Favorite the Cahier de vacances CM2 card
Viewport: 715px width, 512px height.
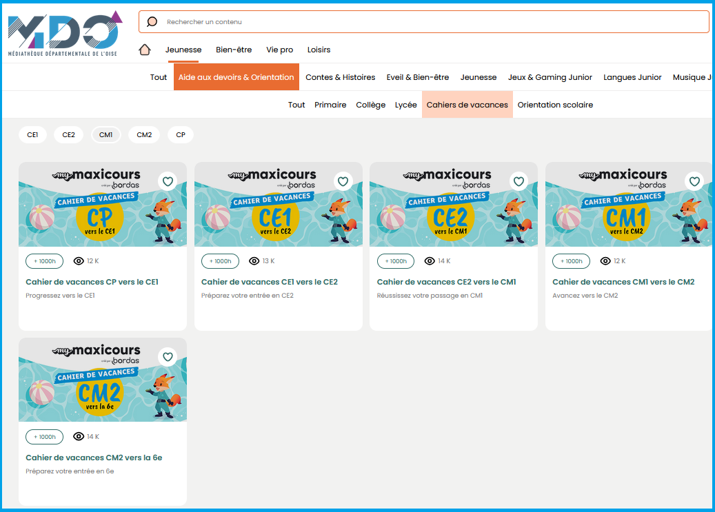coord(168,356)
